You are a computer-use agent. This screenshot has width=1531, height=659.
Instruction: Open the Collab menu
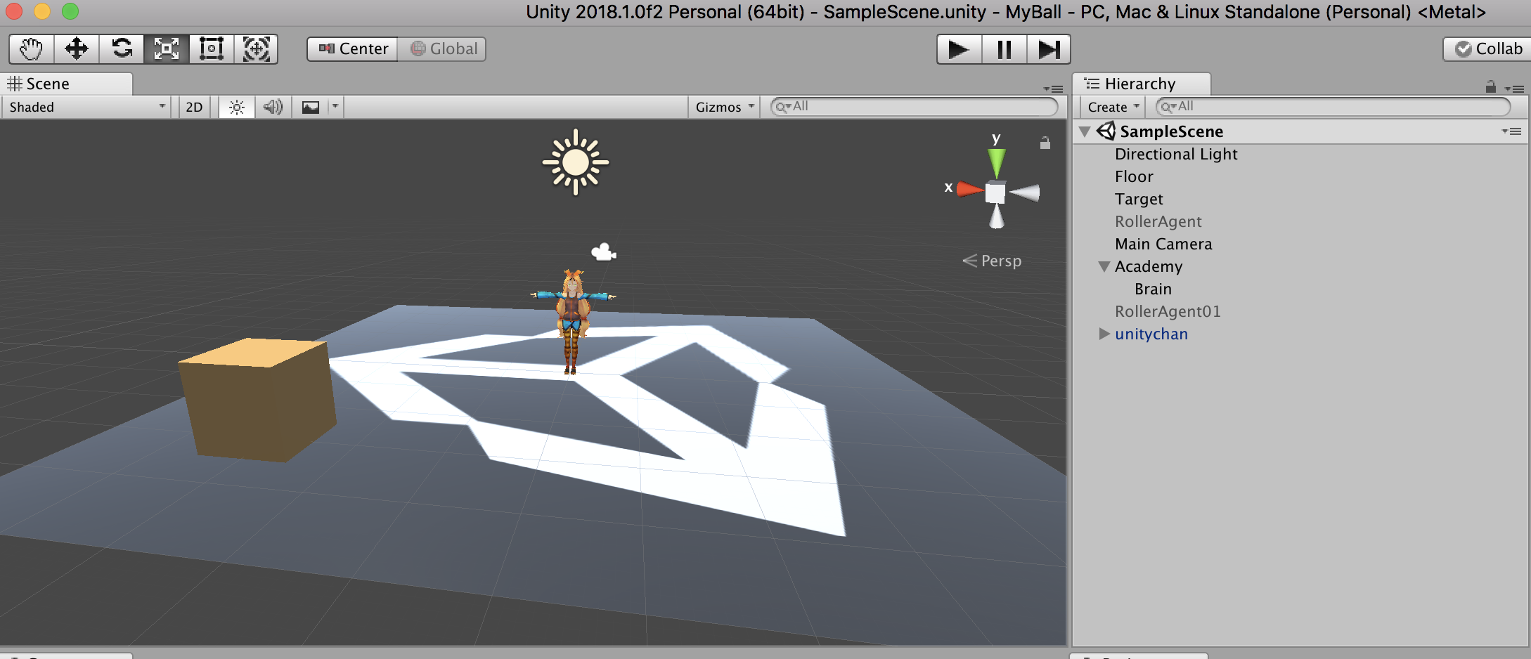[1487, 49]
